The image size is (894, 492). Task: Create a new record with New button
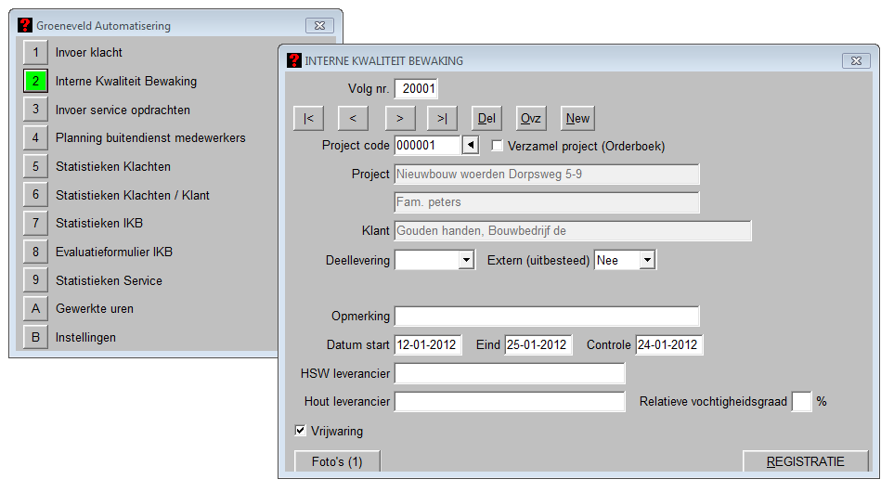pos(577,119)
